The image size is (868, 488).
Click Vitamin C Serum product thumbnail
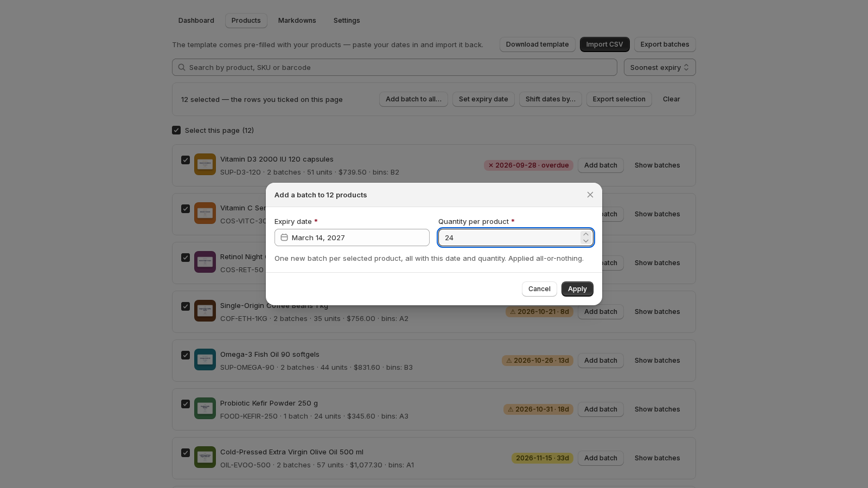point(205,213)
